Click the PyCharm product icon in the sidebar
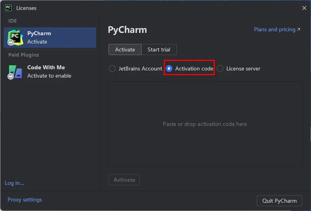Screen dimensions: 311x211 [15, 38]
